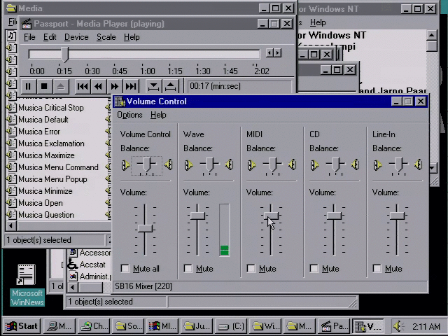The width and height of the screenshot is (448, 336).
Task: Select Musica Minimize sound file
Action: (45, 191)
